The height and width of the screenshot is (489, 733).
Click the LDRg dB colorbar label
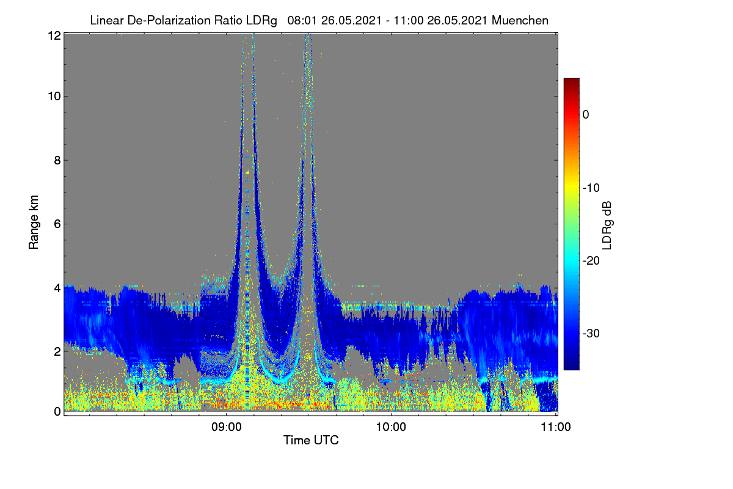[607, 225]
